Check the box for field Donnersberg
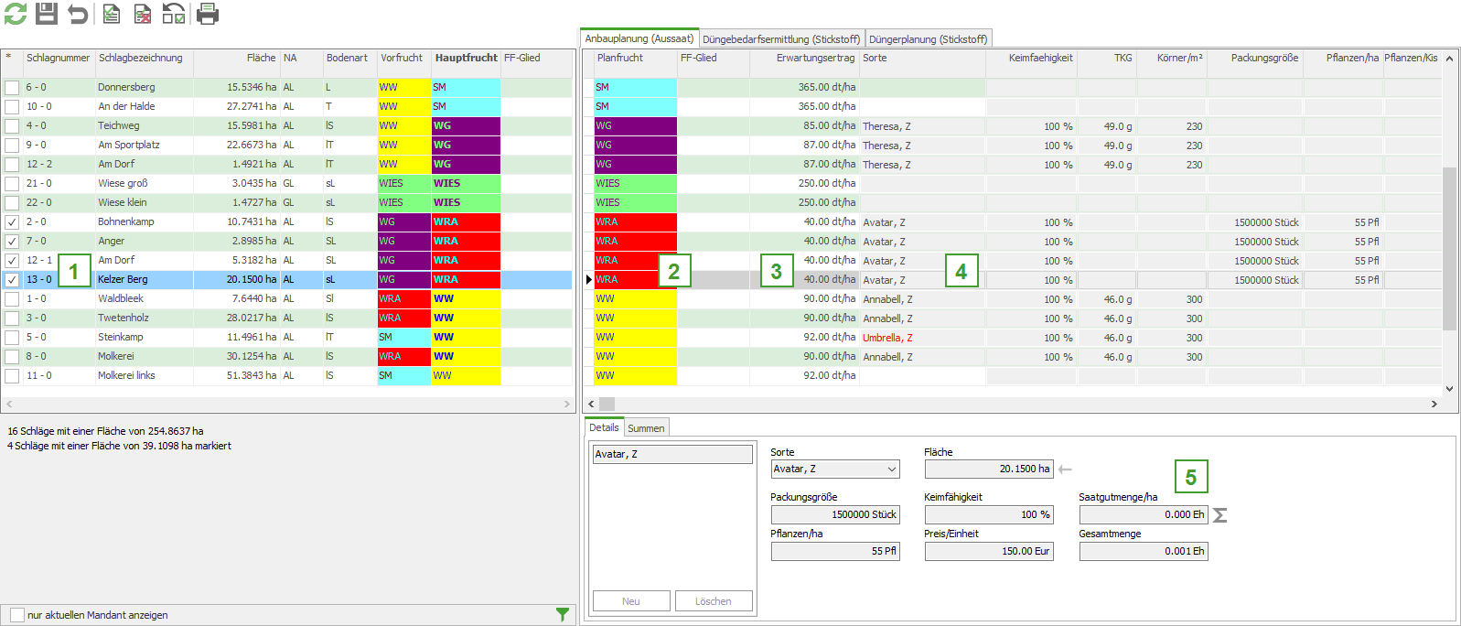 click(x=12, y=88)
